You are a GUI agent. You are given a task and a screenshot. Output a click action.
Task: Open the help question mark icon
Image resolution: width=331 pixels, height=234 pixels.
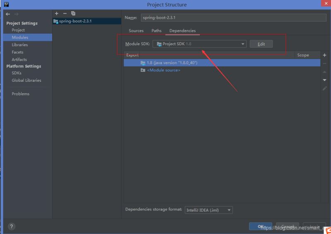point(12,227)
